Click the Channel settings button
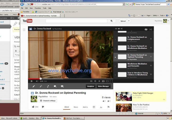The image size is (172, 120). pyautogui.click(x=48, y=101)
